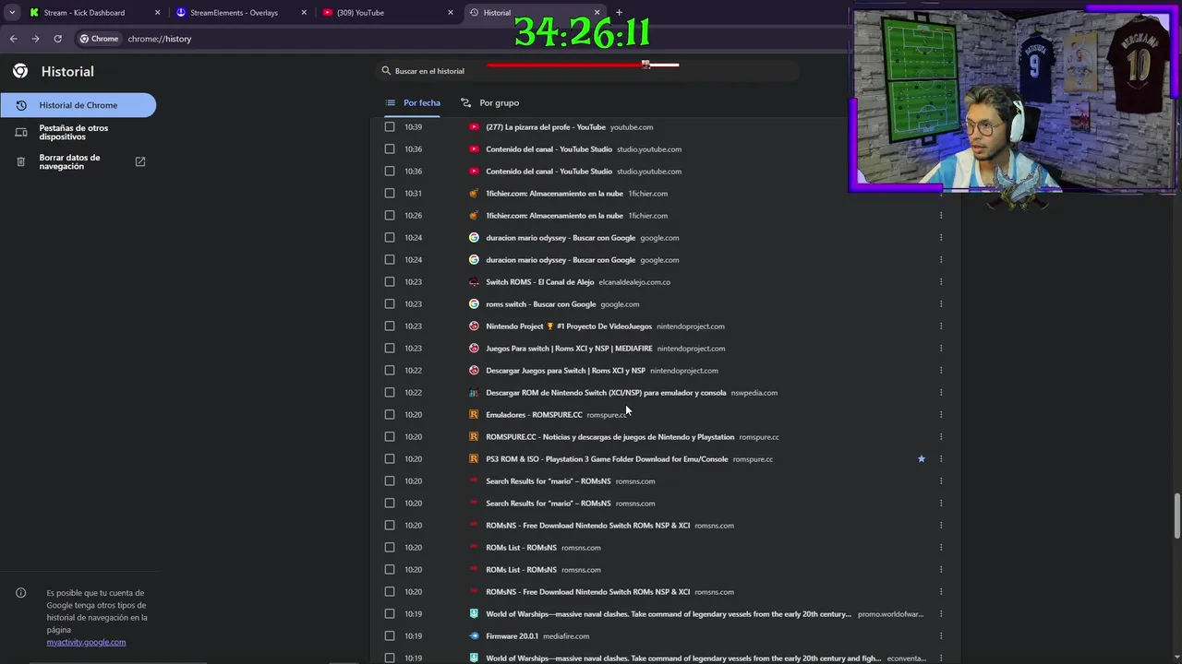This screenshot has width=1182, height=664.
Task: Open more actions for Juegos Para switch entry
Action: tap(941, 349)
